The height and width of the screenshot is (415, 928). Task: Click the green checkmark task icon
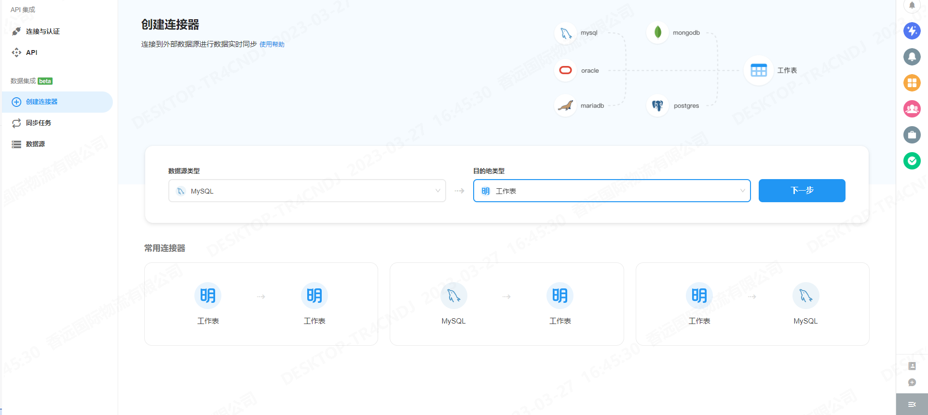[912, 161]
